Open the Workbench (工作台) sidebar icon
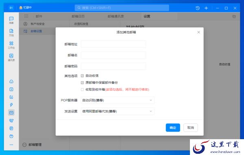This screenshot has width=244, height=155. (11, 45)
